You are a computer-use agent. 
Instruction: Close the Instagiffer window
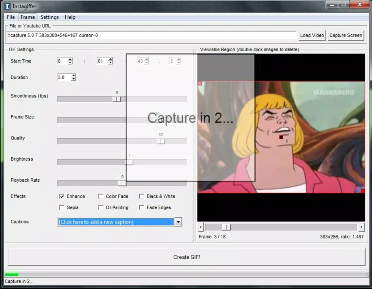coord(360,4)
